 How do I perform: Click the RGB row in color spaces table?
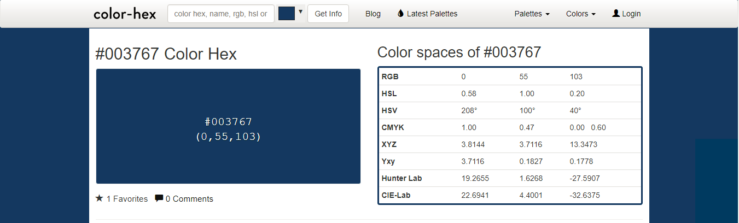[510, 77]
